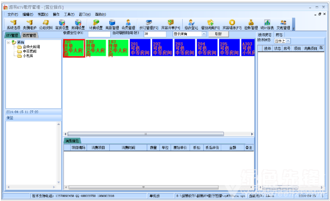Screen dimensions: 330x201
Task: Open the 工具 menu
Action: [x=69, y=14]
